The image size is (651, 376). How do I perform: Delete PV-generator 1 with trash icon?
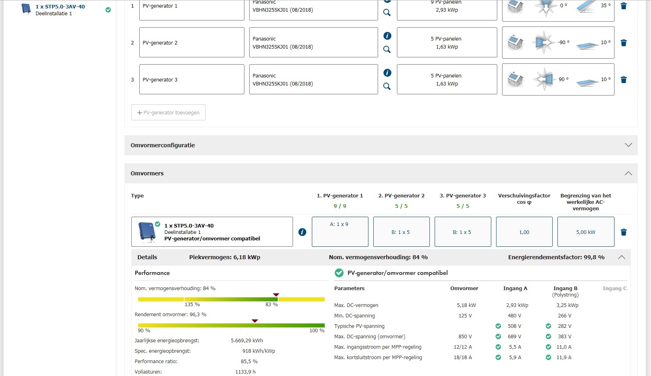pyautogui.click(x=624, y=6)
